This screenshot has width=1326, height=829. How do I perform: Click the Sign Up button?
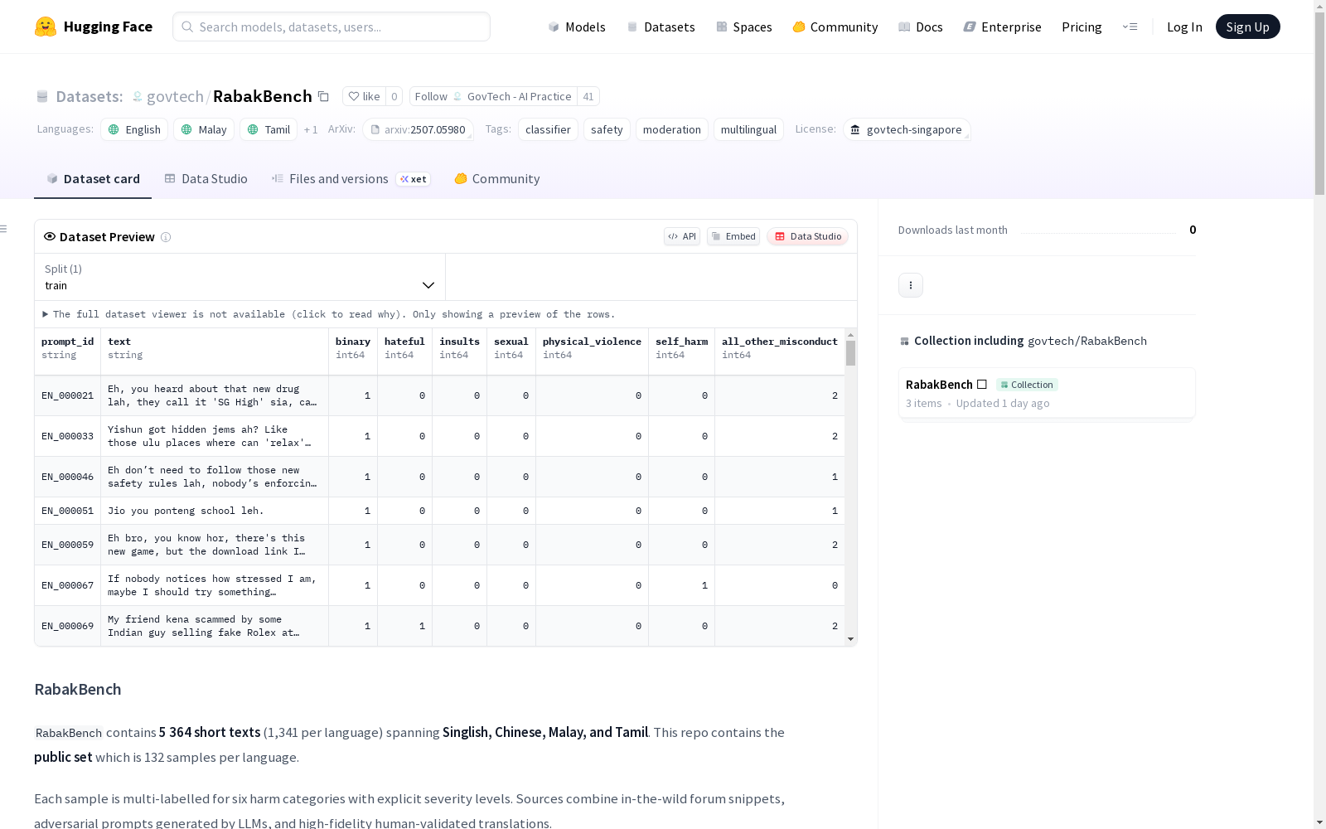1247,27
